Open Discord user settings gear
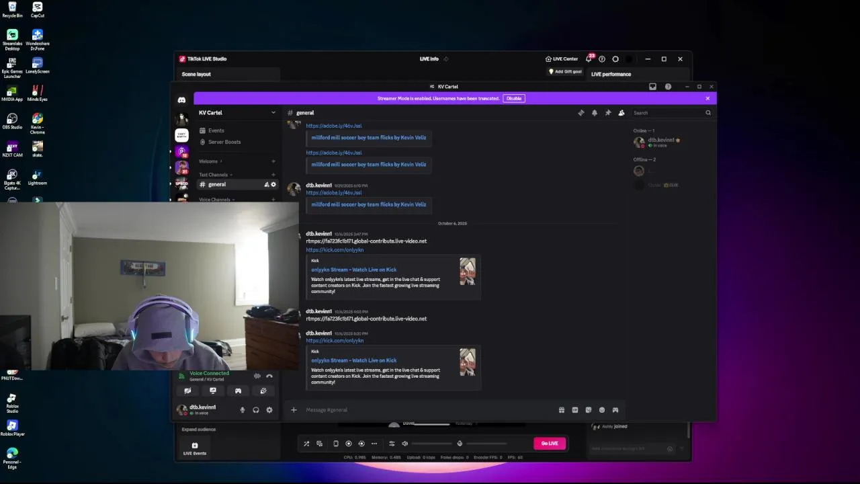The width and height of the screenshot is (860, 484). [x=269, y=410]
